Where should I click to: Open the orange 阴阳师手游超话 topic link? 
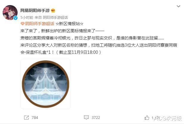(x=40, y=24)
